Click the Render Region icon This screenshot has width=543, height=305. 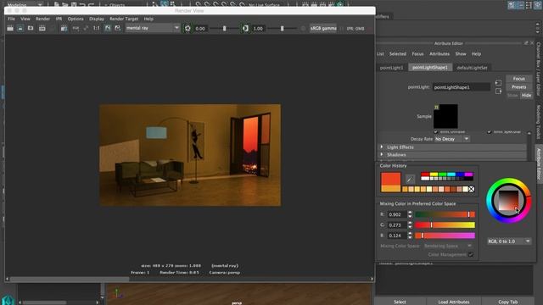click(20, 28)
